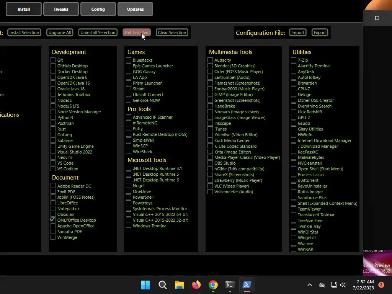The height and width of the screenshot is (294, 392).
Task: Import a configuration file
Action: pyautogui.click(x=298, y=33)
